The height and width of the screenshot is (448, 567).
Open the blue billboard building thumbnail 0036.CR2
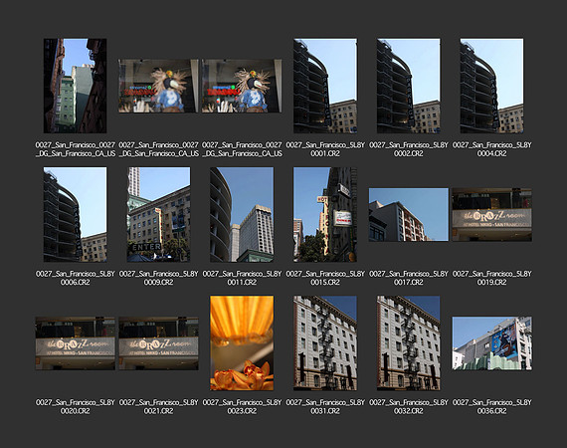pyautogui.click(x=491, y=343)
